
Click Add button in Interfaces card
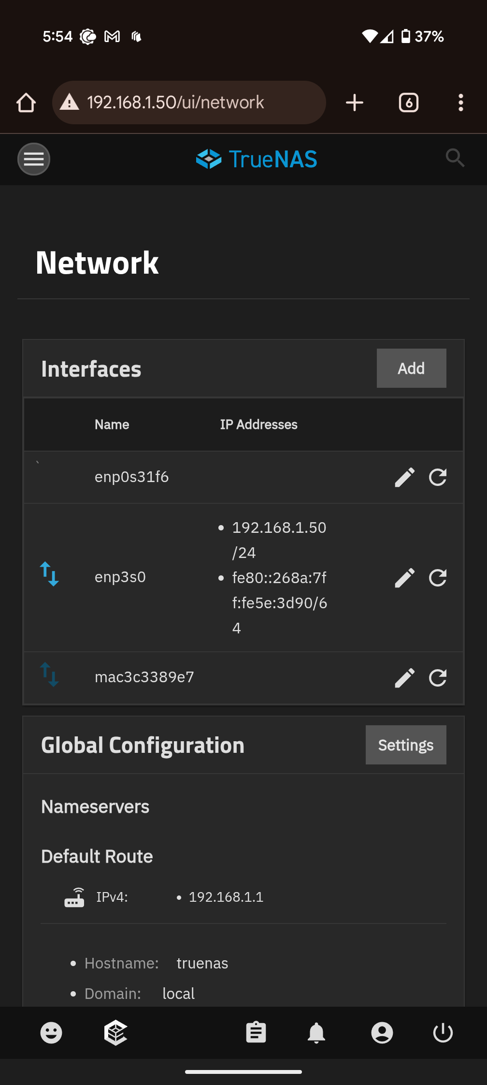tap(411, 368)
